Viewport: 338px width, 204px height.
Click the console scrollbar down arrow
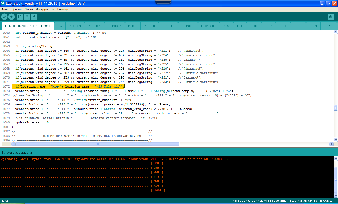(336, 195)
